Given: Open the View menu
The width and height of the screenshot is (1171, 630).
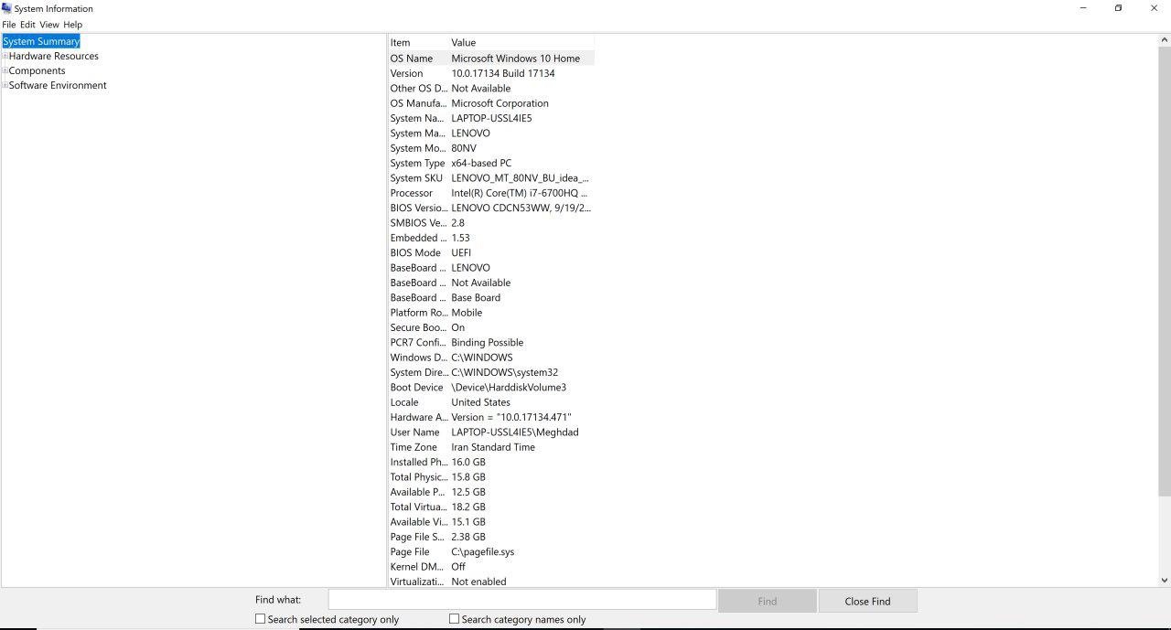Looking at the screenshot, I should point(49,25).
